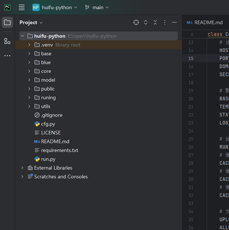Expand the base folder
The height and width of the screenshot is (230, 229).
[29, 53]
